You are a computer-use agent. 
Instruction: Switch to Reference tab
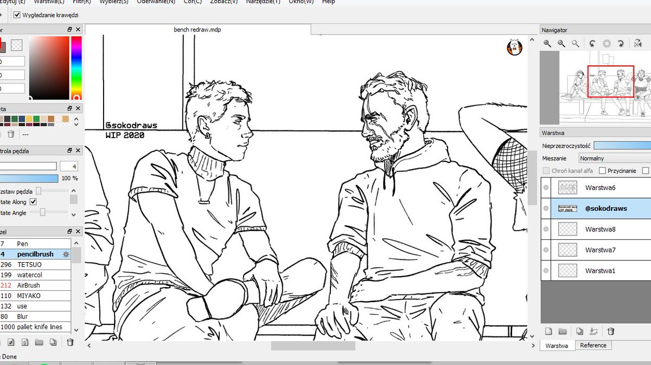[x=593, y=345]
